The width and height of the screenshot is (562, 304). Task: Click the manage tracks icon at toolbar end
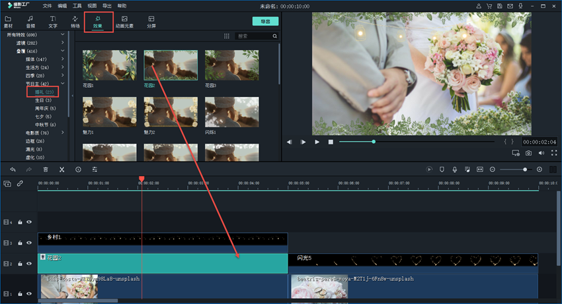(x=553, y=169)
